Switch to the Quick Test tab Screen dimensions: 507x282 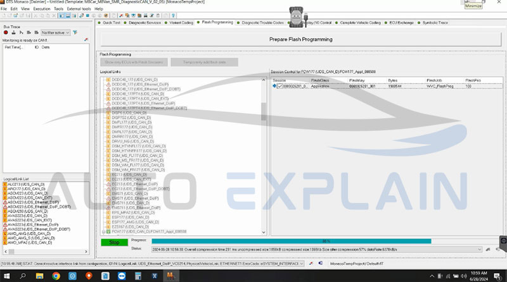click(109, 23)
